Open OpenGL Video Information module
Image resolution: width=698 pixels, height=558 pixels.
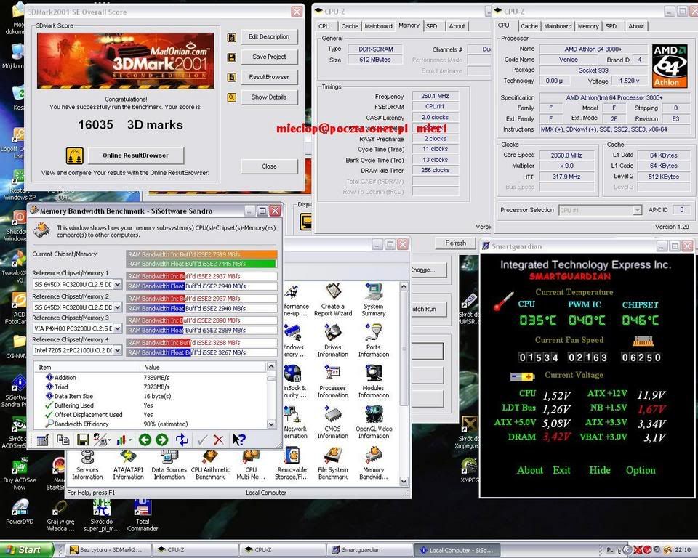[x=374, y=423]
